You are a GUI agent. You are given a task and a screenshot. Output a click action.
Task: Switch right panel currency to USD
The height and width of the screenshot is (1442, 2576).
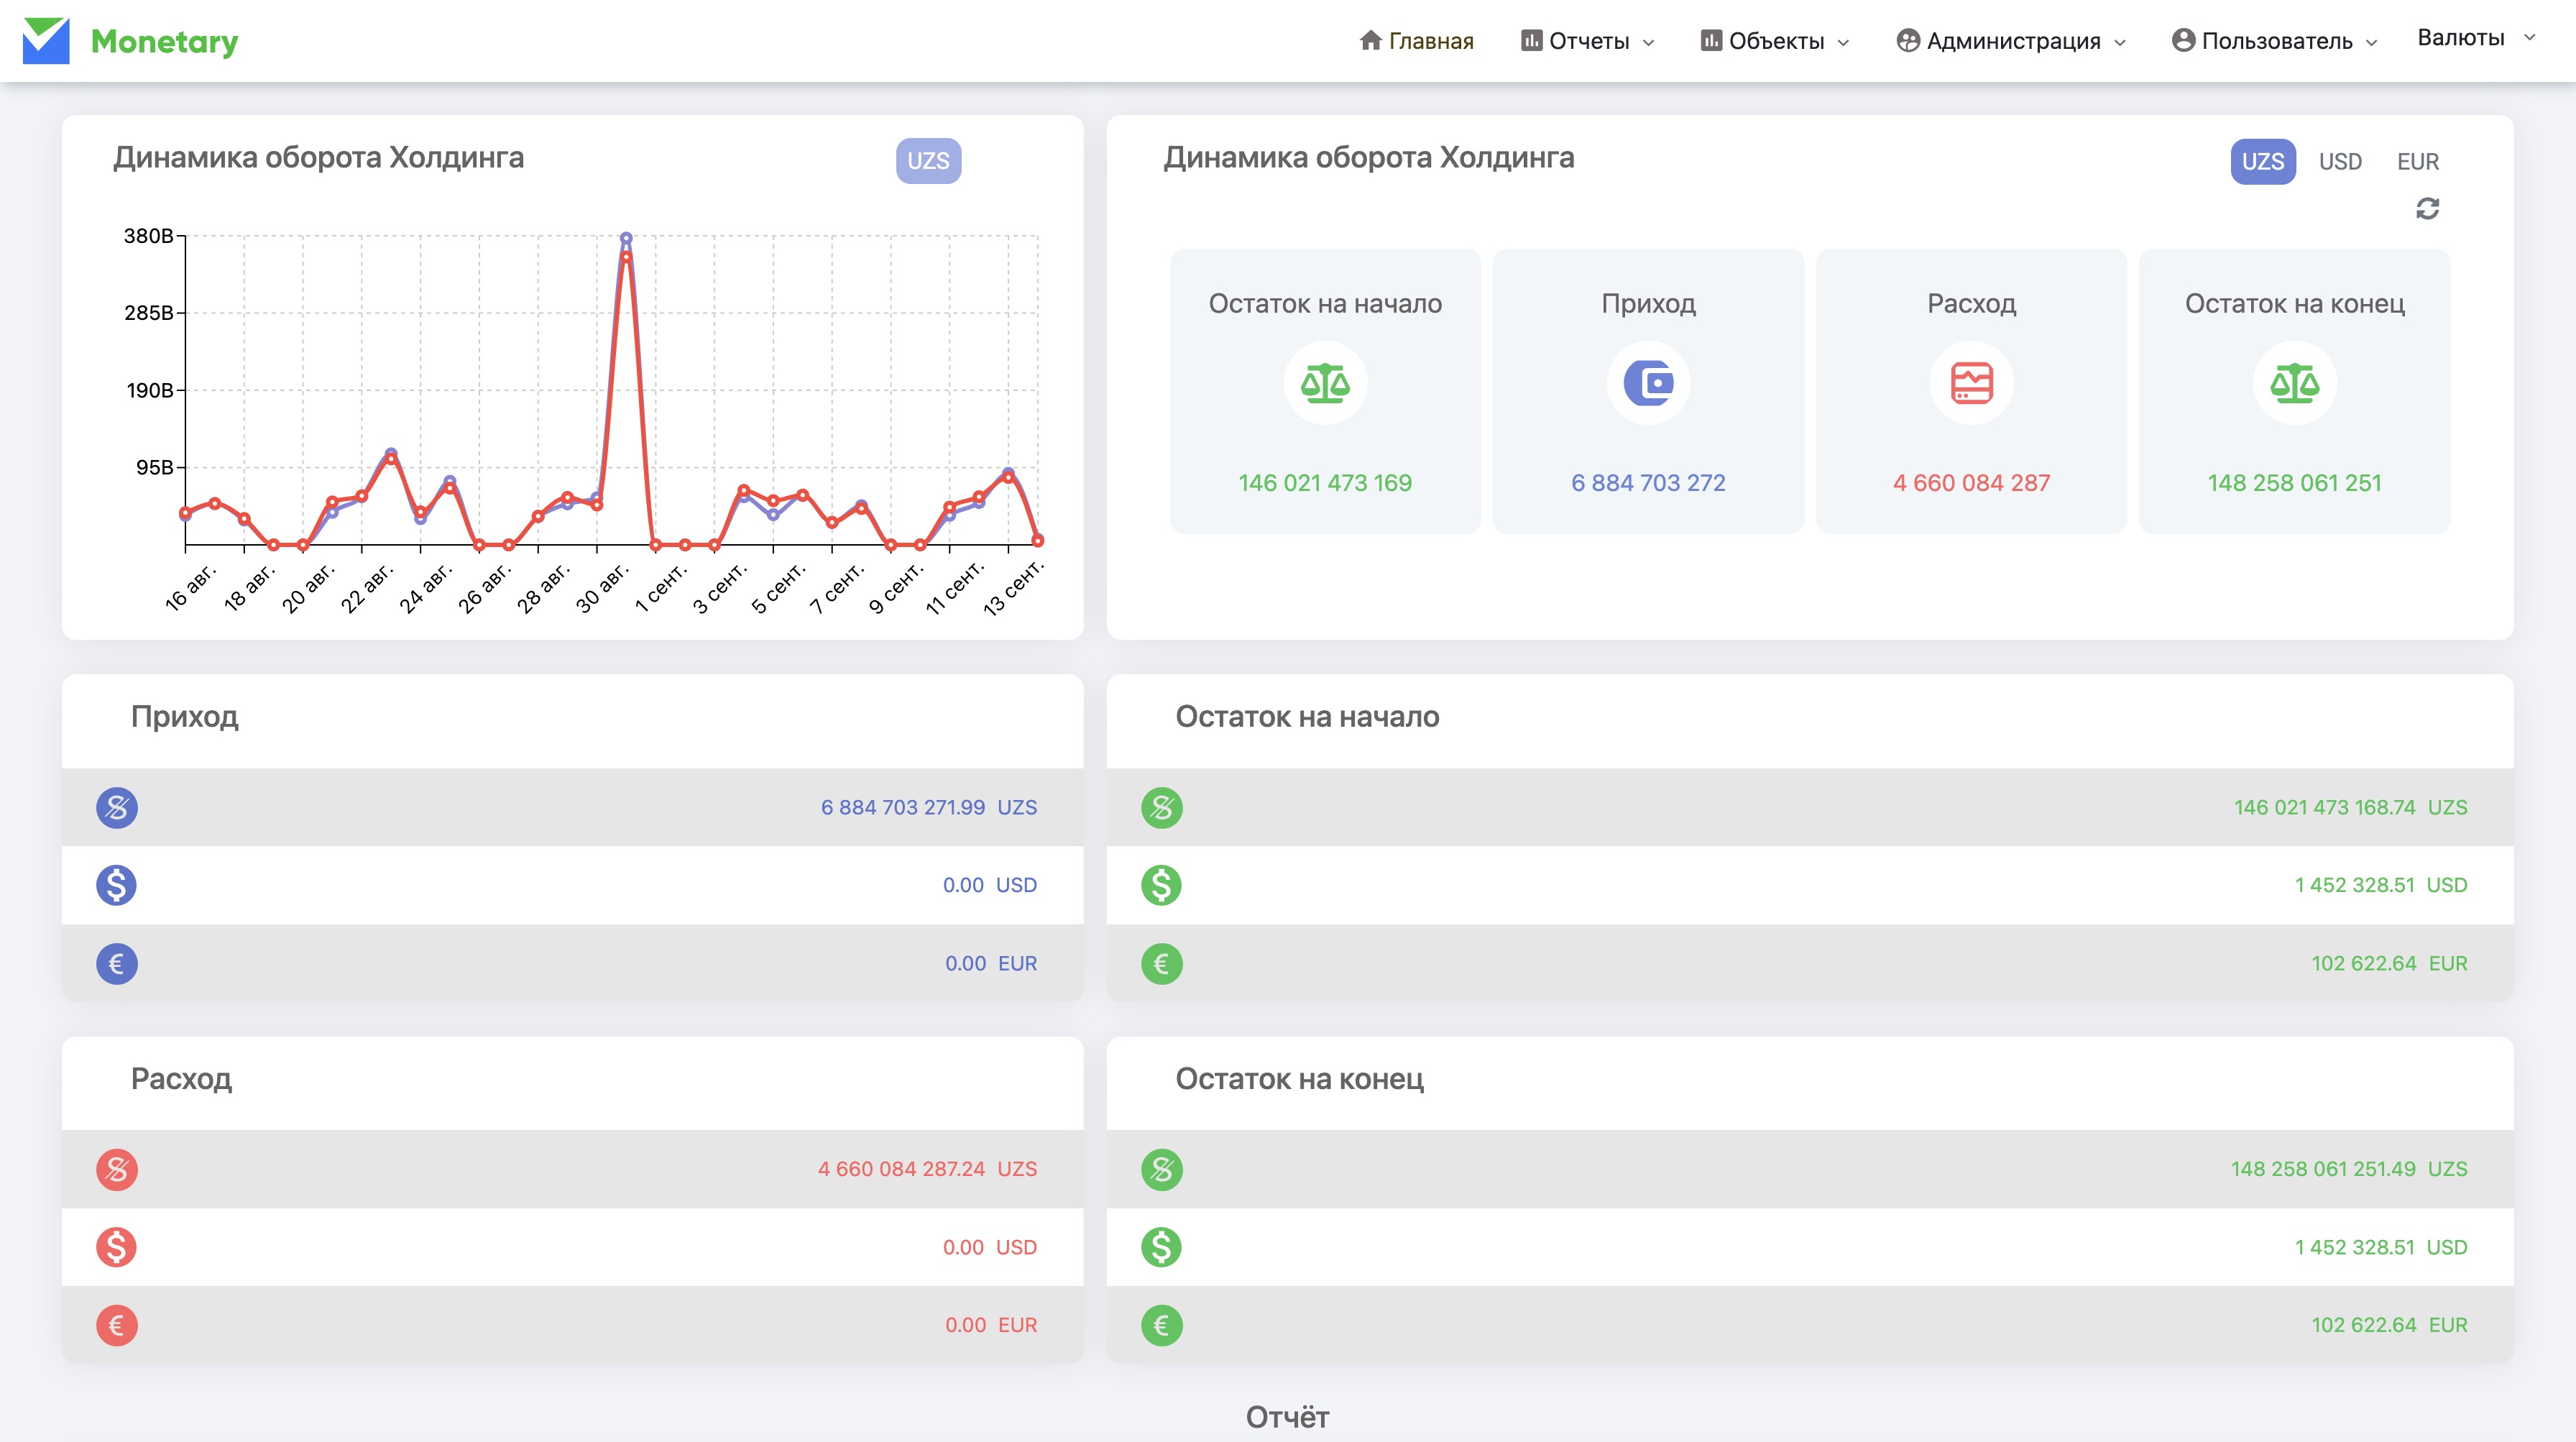2340,162
